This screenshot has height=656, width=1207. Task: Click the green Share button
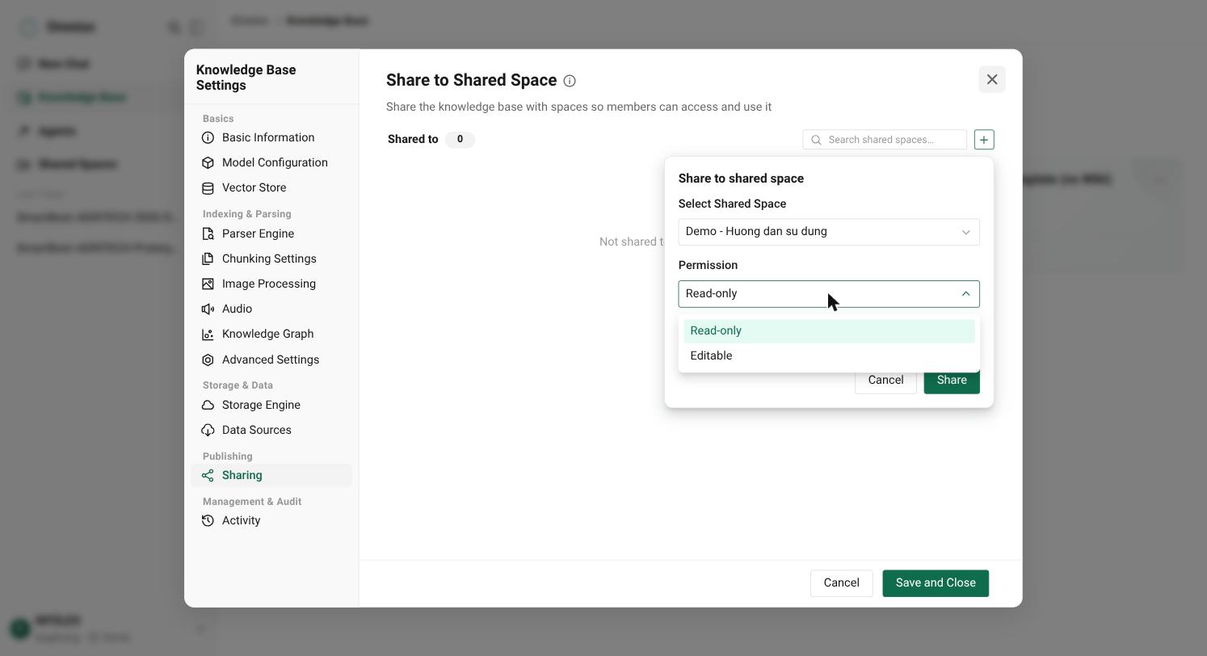click(952, 381)
